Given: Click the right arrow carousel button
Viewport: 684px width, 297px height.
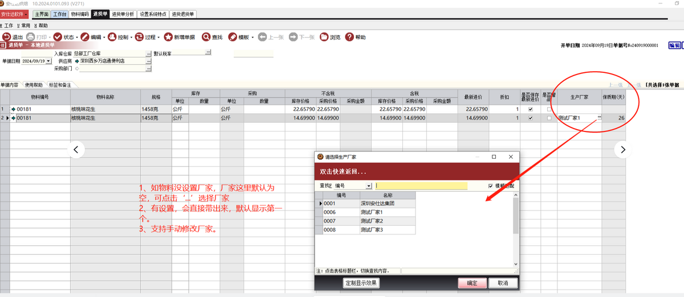Looking at the screenshot, I should pyautogui.click(x=622, y=150).
